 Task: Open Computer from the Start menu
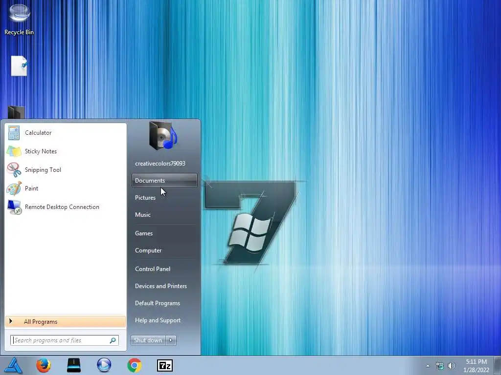tap(164, 250)
